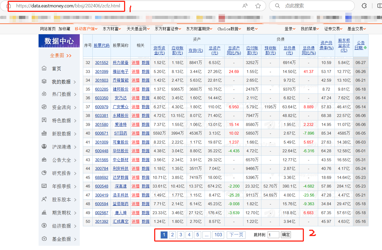
Task: Click the 确定 button to confirm page jump
Action: coord(286,235)
